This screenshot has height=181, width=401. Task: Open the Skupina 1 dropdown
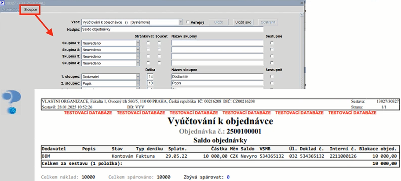pos(138,43)
